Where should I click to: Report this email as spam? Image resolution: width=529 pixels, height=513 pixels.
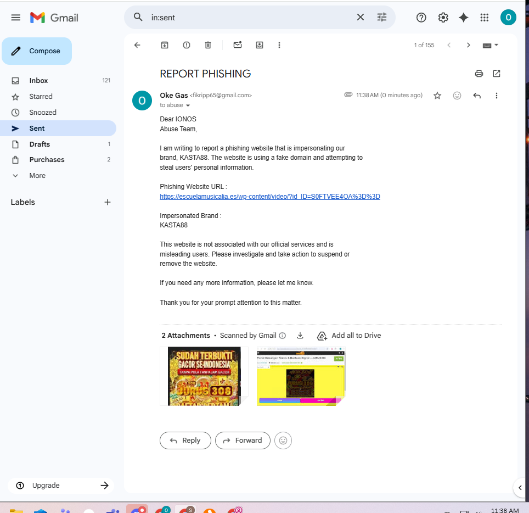187,45
